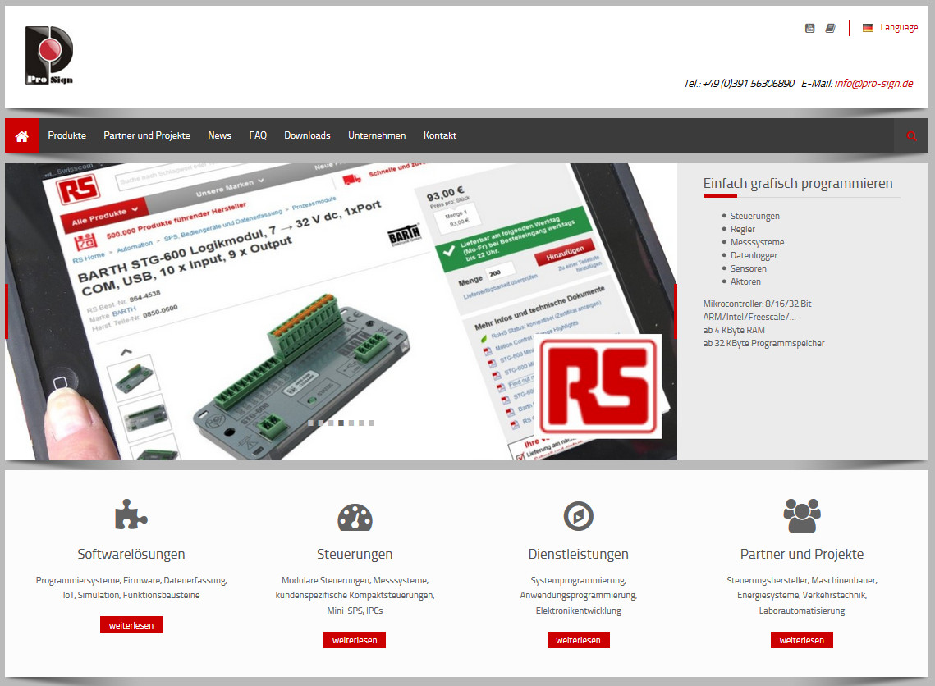
Task: Email info@pro-sign.de link
Action: 873,84
